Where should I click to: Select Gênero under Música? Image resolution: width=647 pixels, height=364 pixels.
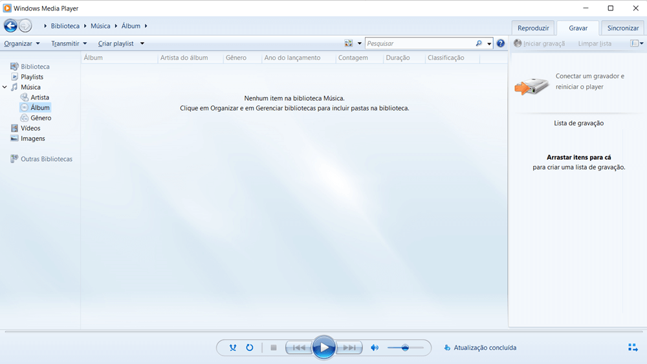41,118
